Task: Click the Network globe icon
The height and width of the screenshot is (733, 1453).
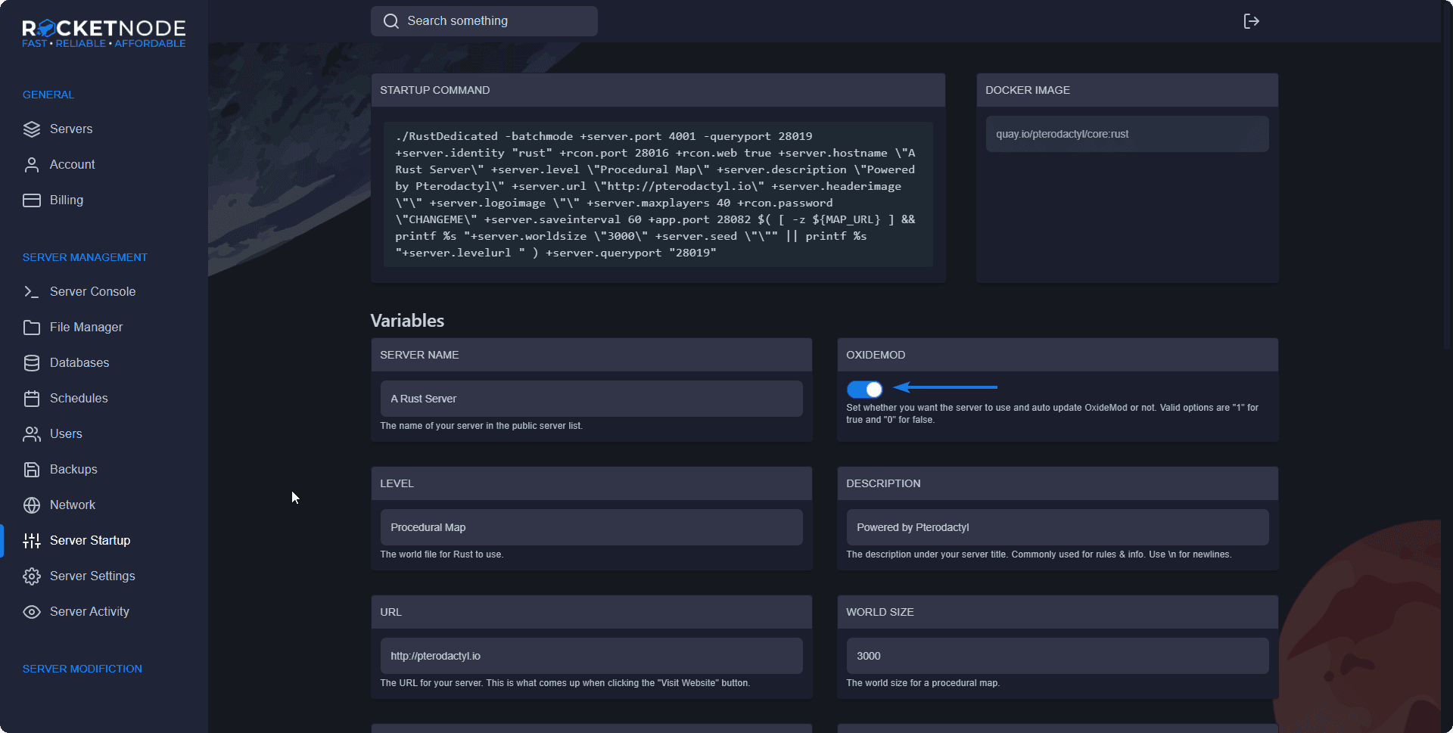Action: (x=32, y=505)
